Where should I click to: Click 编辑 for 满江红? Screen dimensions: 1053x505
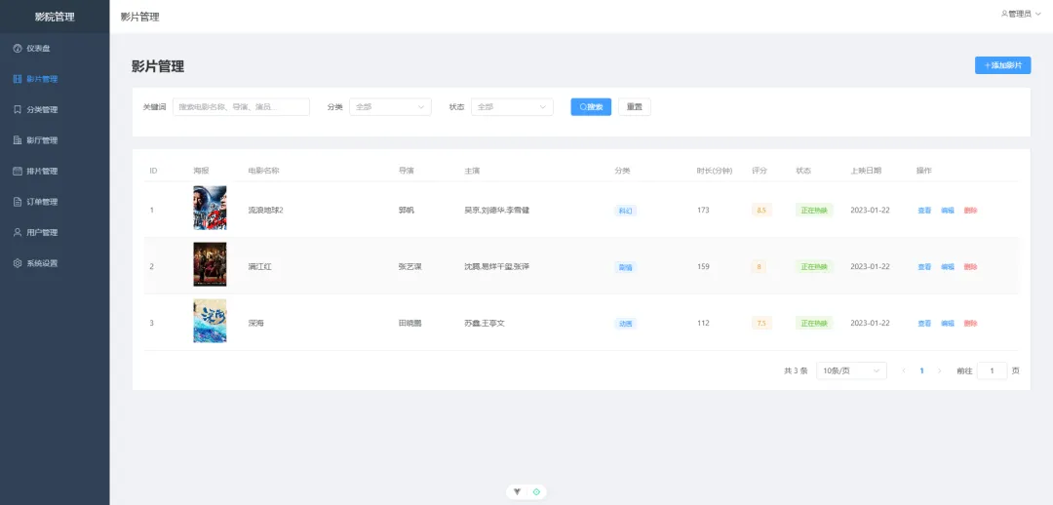tap(948, 266)
